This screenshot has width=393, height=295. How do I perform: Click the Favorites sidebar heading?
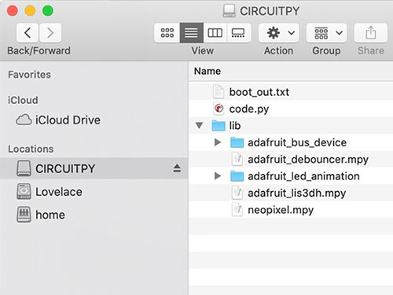[x=29, y=75]
